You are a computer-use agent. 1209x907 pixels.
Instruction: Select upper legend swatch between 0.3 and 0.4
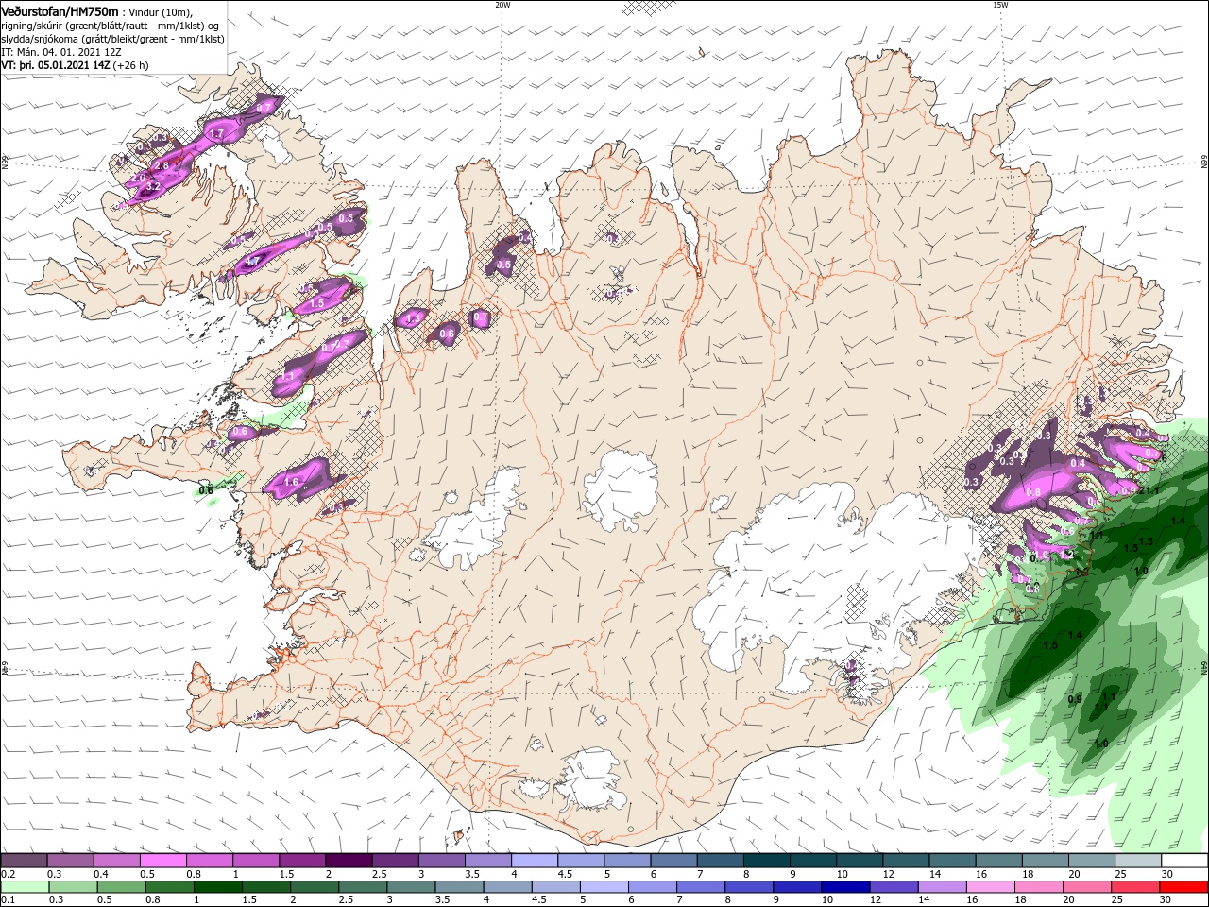[70, 860]
